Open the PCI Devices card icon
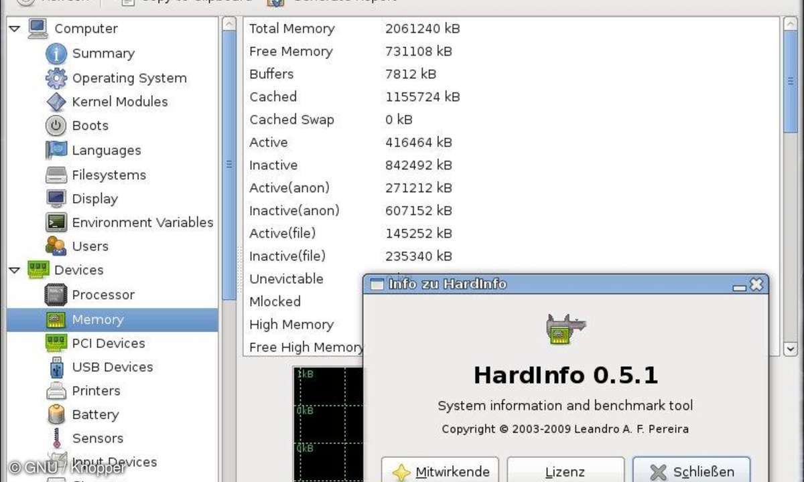The height and width of the screenshot is (482, 804). (56, 343)
